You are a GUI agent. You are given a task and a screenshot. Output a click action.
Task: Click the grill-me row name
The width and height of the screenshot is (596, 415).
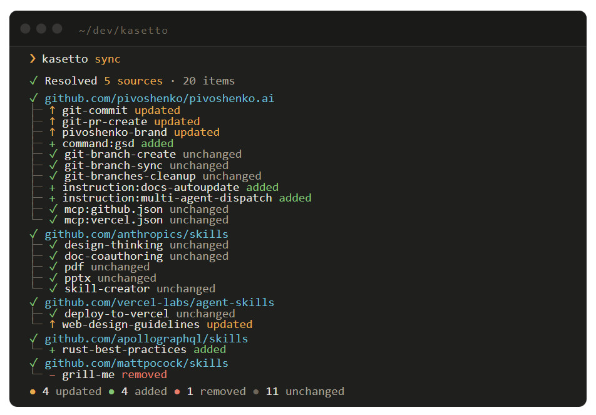(x=88, y=375)
